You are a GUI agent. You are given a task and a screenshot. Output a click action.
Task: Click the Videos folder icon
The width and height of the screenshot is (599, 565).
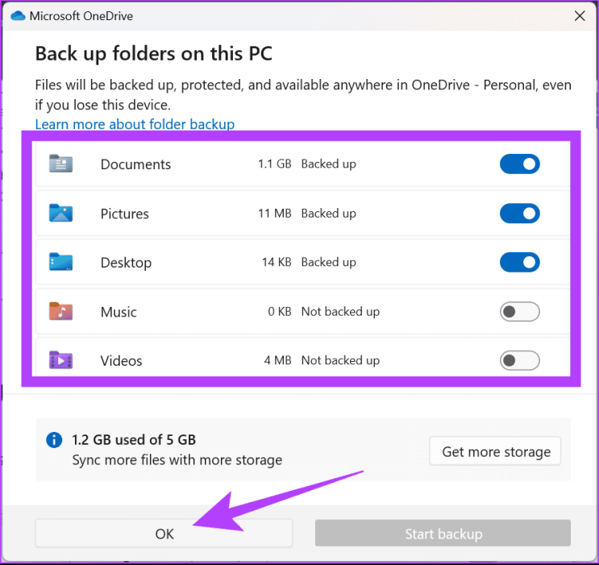coord(60,360)
